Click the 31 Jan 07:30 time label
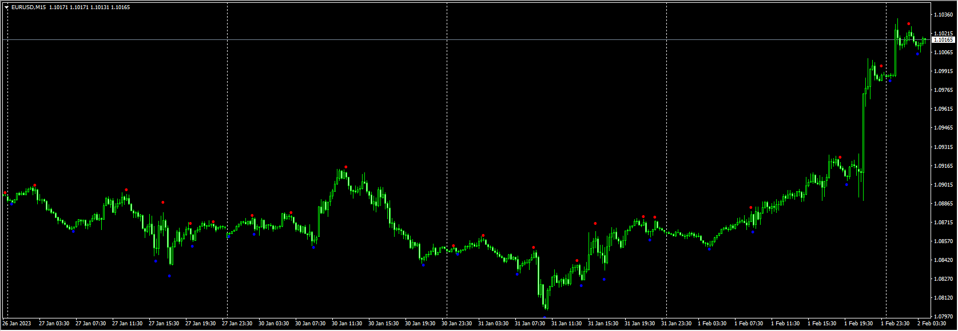 530,324
